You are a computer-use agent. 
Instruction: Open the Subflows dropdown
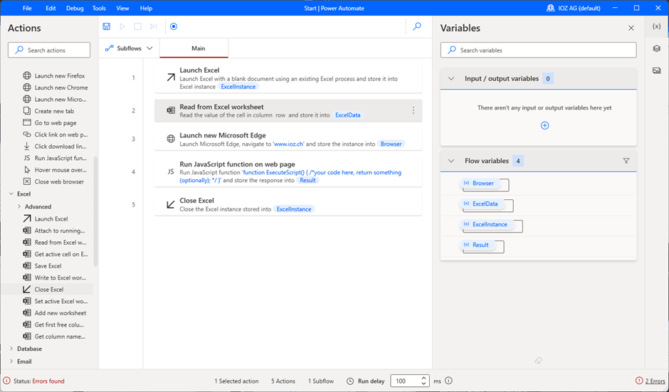point(129,48)
